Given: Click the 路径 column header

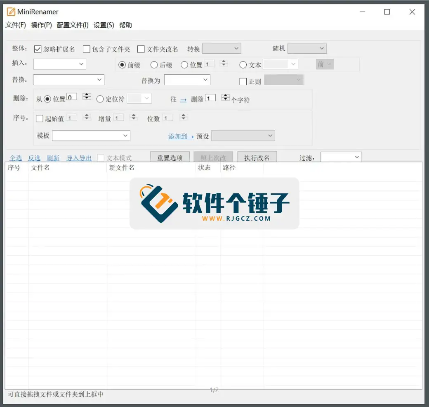Looking at the screenshot, I should [242, 167].
